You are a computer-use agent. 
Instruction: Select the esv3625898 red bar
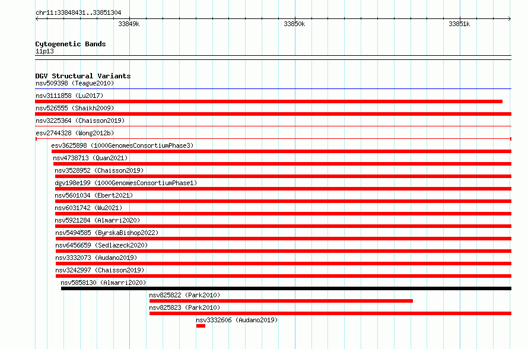point(282,151)
